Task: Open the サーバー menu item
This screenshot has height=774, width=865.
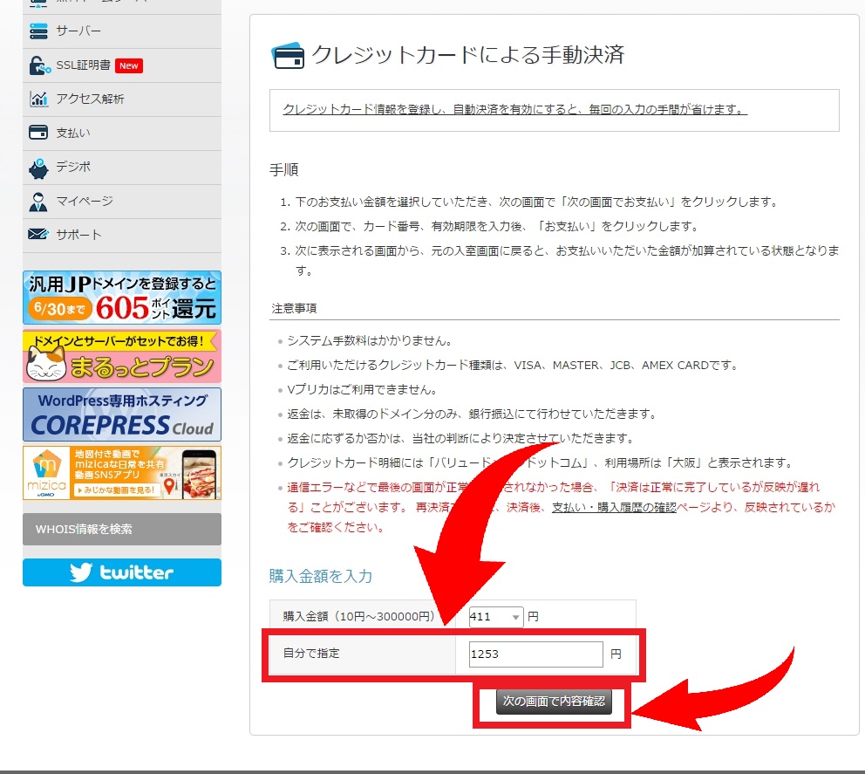Action: [78, 31]
